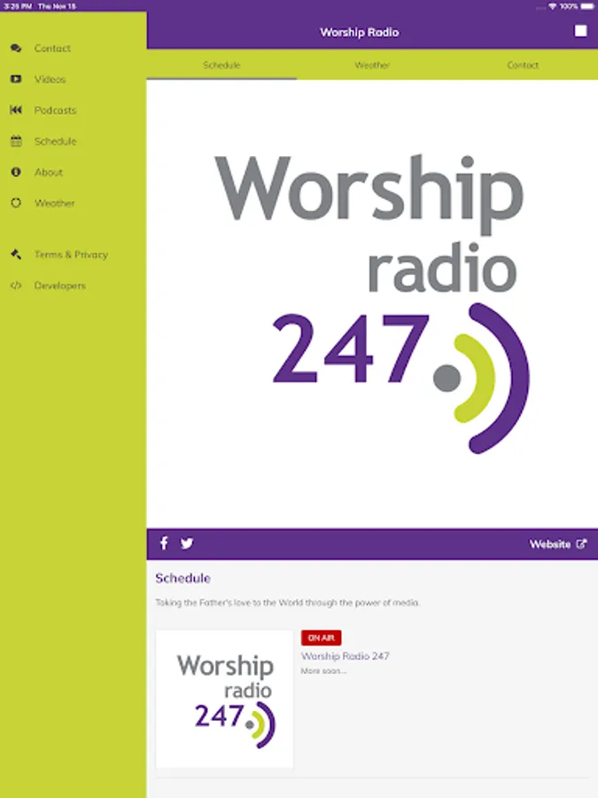The image size is (598, 798).
Task: Select the Developers code brackets icon
Action: pos(16,286)
